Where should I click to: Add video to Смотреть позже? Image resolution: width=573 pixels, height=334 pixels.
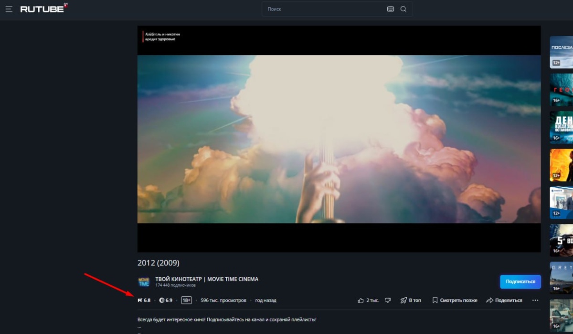pyautogui.click(x=455, y=300)
